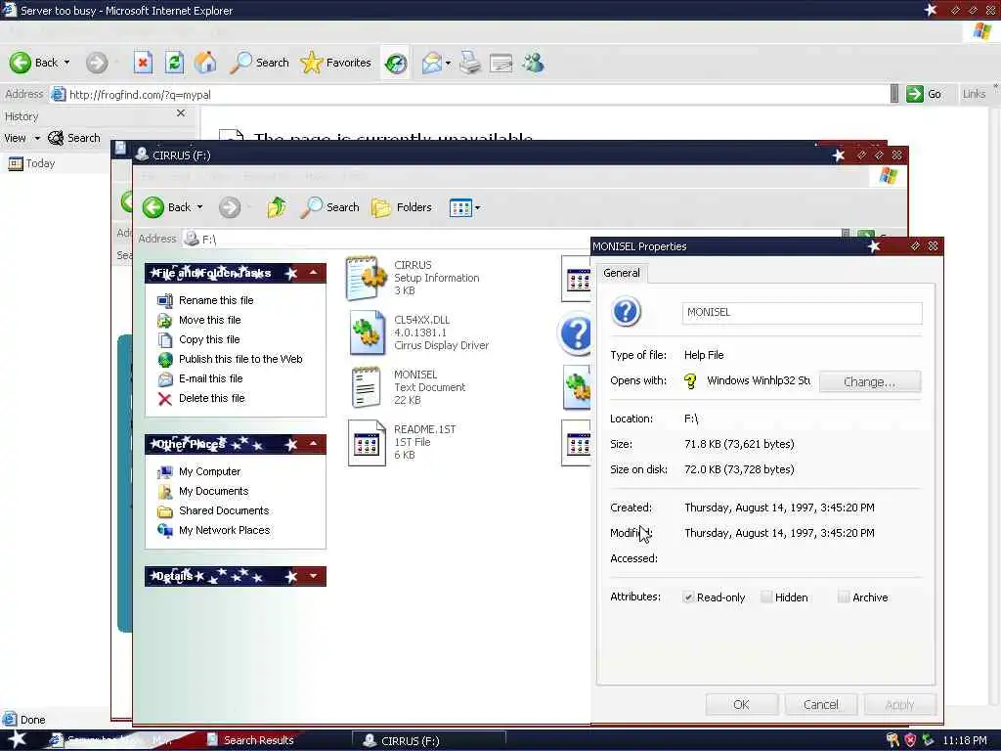Toggle the Archive checkbox
The height and width of the screenshot is (751, 1001).
(x=844, y=597)
